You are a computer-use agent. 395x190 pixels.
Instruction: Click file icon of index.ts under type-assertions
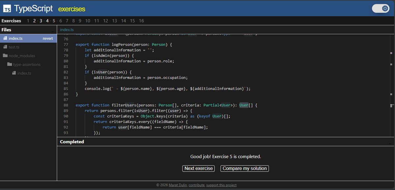14,73
